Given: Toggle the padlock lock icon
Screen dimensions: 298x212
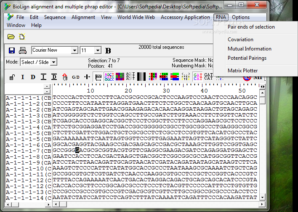Looking at the screenshot, I should (x=12, y=77).
